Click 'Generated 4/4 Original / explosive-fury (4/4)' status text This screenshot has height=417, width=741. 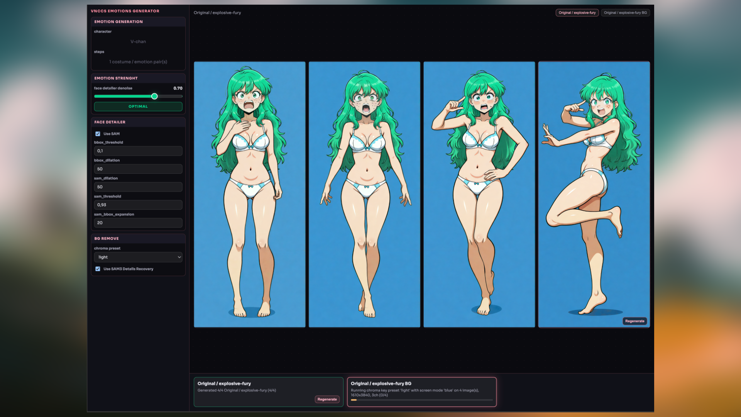click(237, 390)
